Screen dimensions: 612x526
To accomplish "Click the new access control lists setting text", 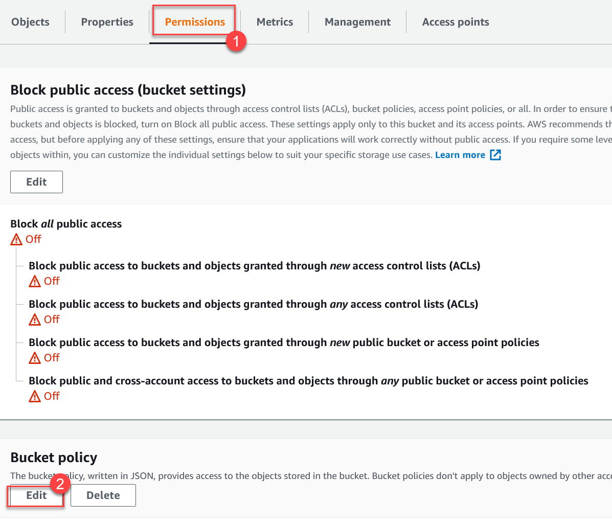I will pos(255,266).
